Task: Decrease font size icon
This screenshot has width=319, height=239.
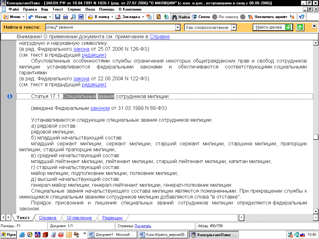Action: (292, 17)
